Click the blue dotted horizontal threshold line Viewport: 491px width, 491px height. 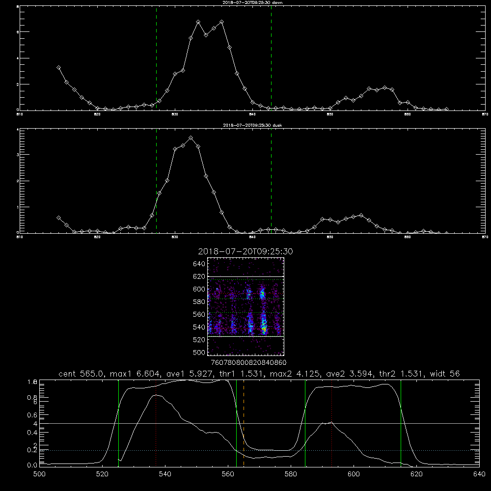click(x=259, y=450)
